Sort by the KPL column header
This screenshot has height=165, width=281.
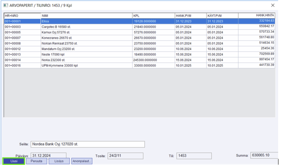click(153, 15)
